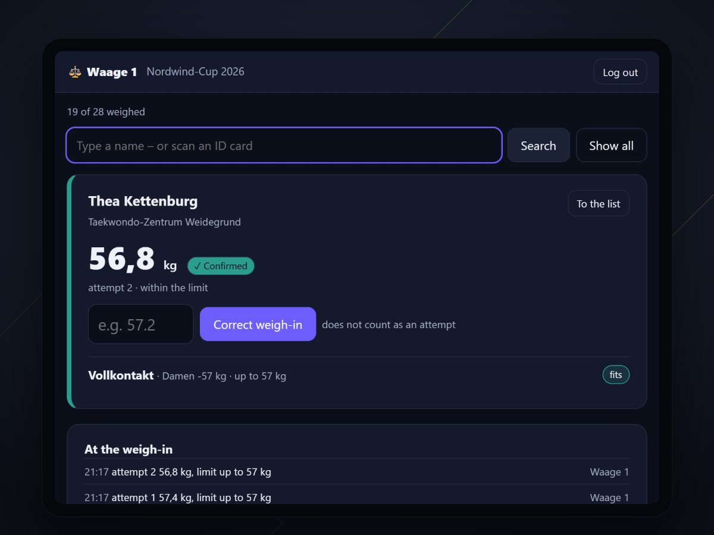Log out of the weigh-in station
Image resolution: width=714 pixels, height=535 pixels.
tap(620, 72)
